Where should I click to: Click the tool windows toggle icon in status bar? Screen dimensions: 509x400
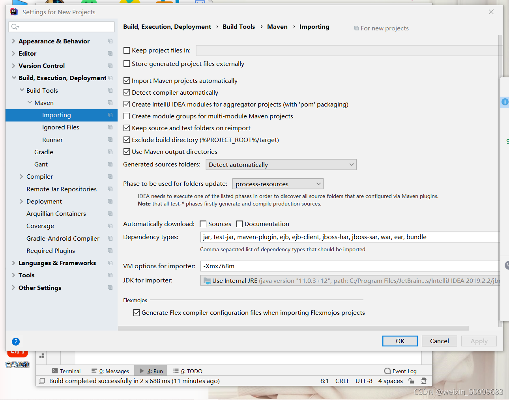(42, 381)
